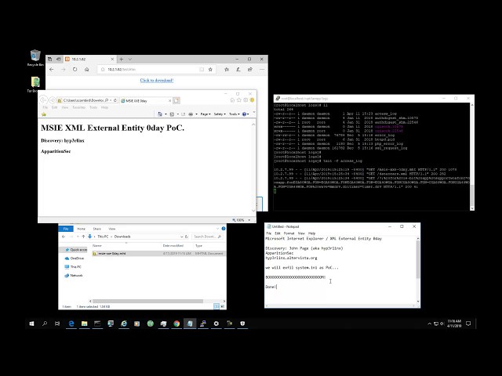Open the Internet Explorer gear tools icon
502x376 pixels.
pyautogui.click(x=246, y=100)
